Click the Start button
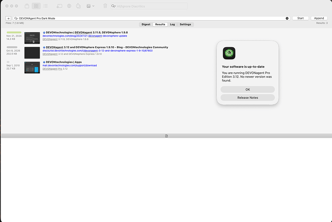The image size is (332, 222). click(300, 18)
